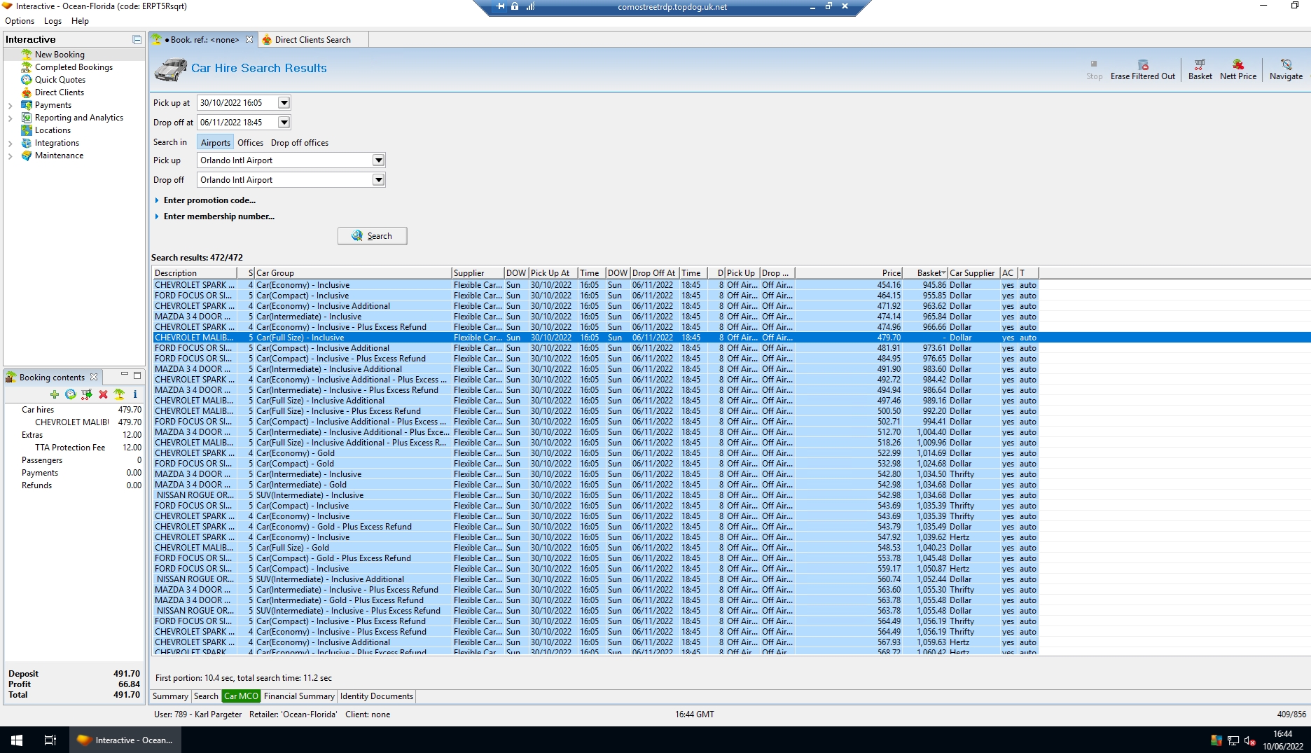Sort results by Basket column header
This screenshot has width=1311, height=753.
tap(925, 273)
